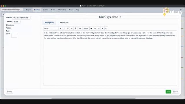Open the Forum font dropdown

tap(51, 28)
